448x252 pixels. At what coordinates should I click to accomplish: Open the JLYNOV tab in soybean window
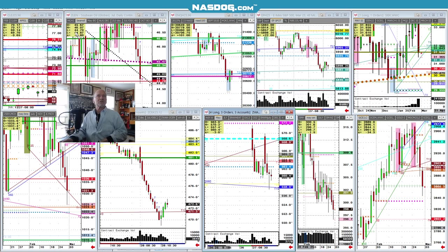(50, 114)
